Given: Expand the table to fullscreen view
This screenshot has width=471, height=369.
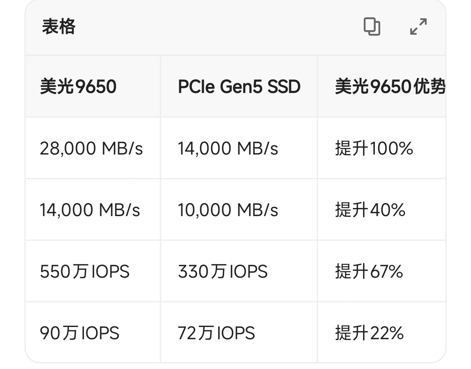Looking at the screenshot, I should pos(418,27).
